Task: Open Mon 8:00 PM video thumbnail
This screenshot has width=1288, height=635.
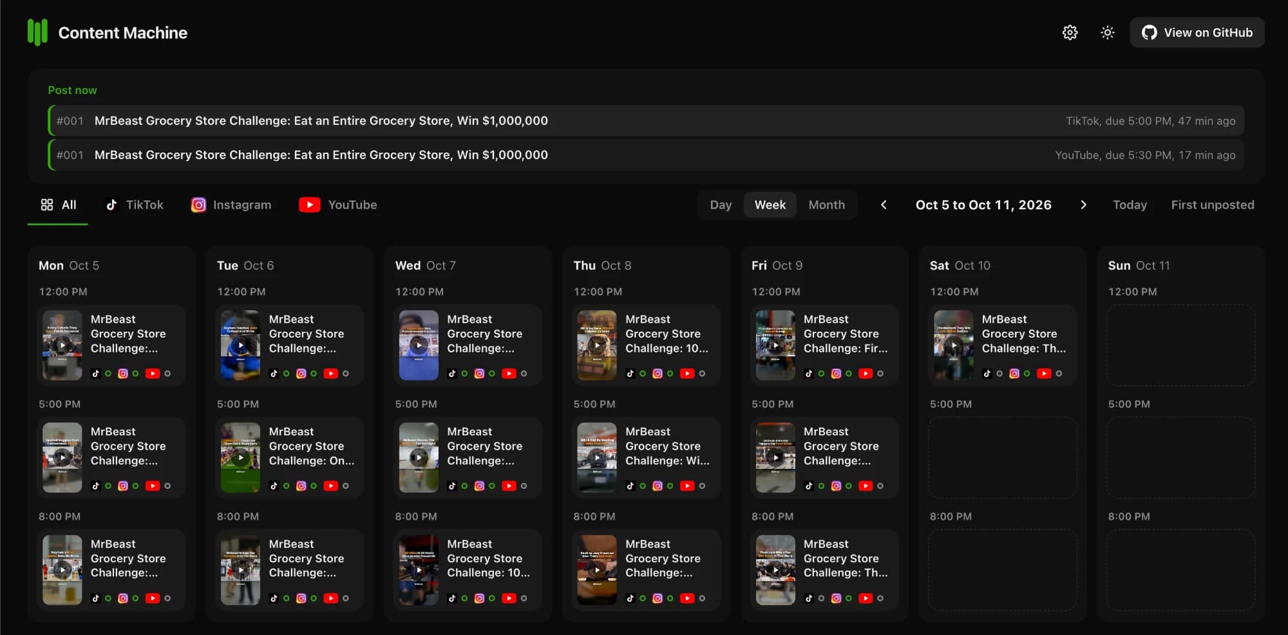Action: point(62,570)
